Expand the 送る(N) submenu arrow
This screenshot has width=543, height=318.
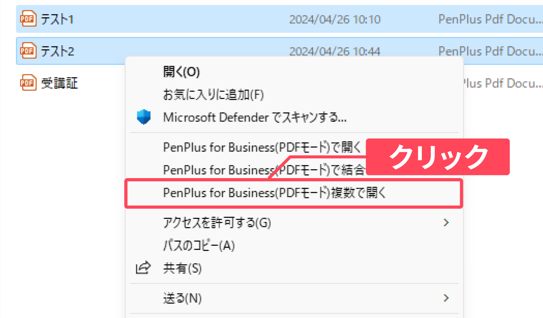pos(446,298)
